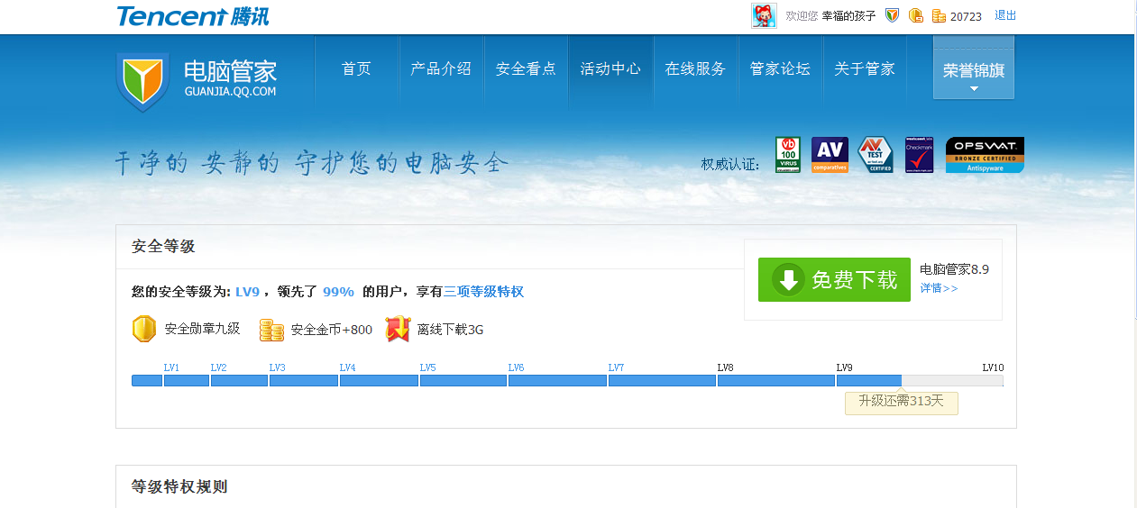The image size is (1137, 508).
Task: Click the 免费下载 button
Action: [x=834, y=279]
